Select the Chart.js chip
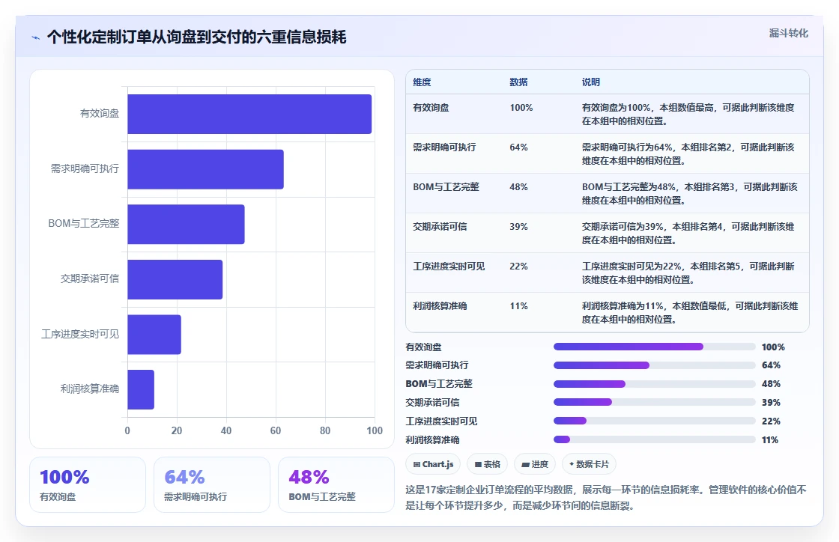 (433, 464)
